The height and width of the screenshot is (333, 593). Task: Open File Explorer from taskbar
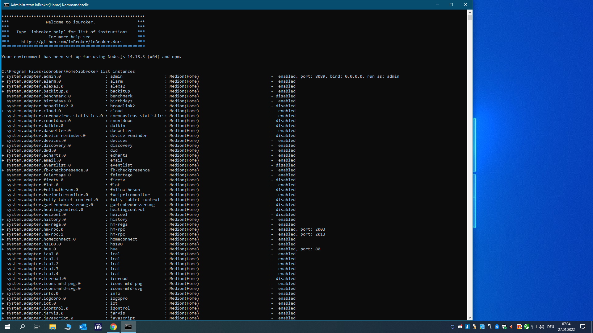53,327
